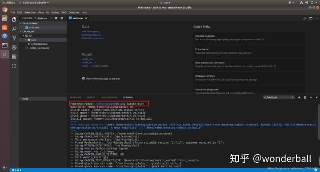Collapse the src folder

(23, 35)
